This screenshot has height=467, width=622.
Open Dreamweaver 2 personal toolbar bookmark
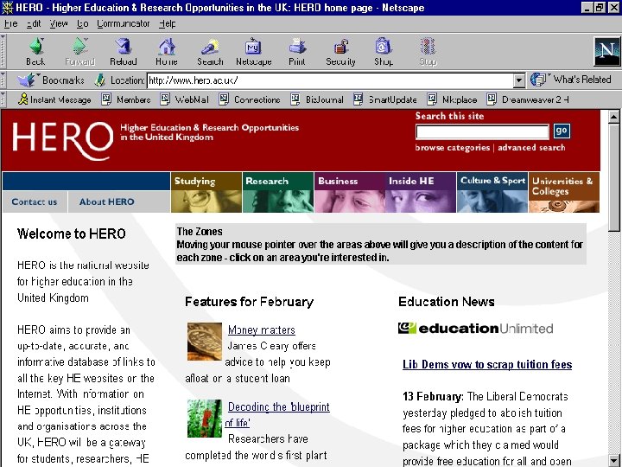[x=528, y=99]
